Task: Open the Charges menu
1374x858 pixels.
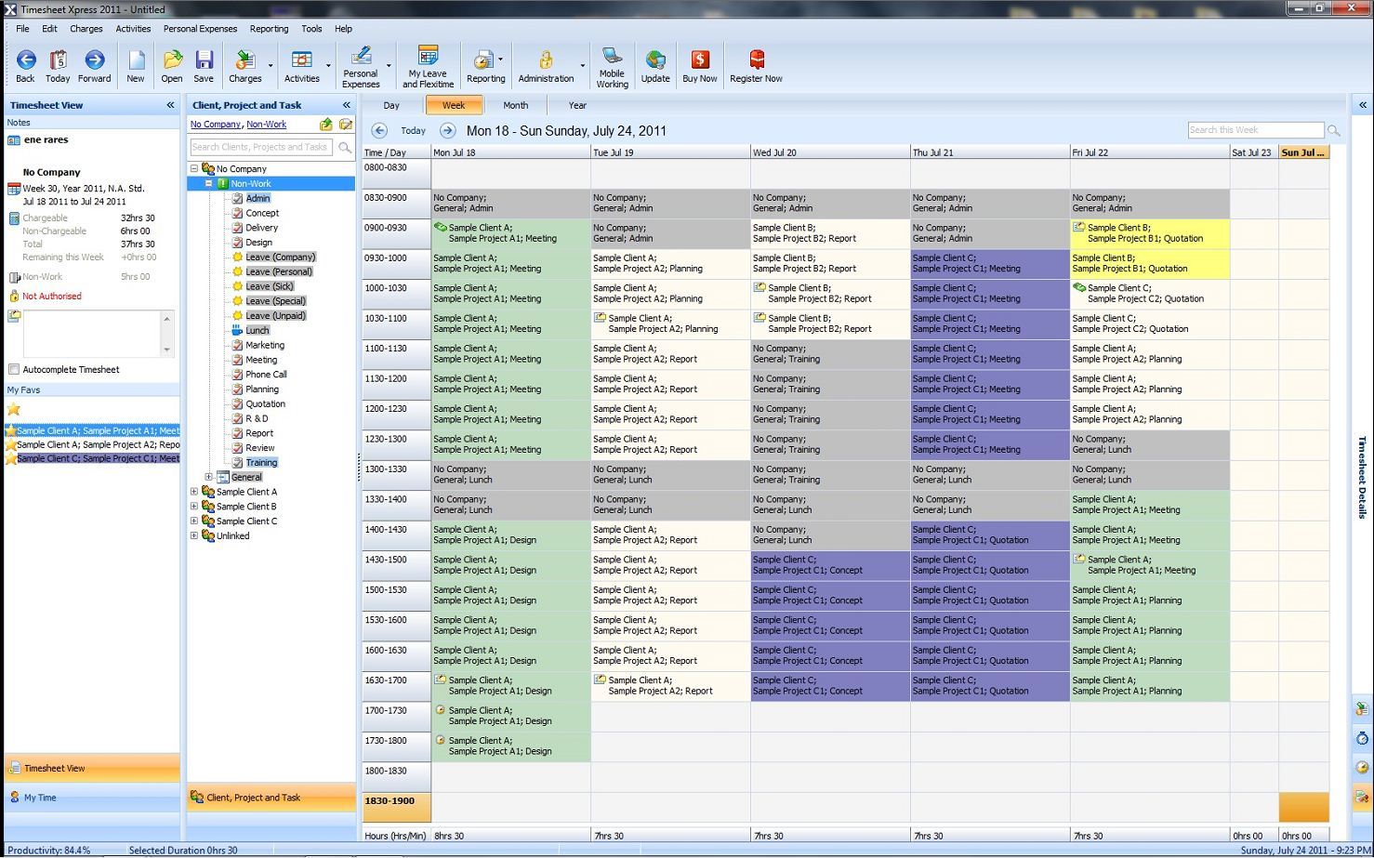Action: point(86,29)
